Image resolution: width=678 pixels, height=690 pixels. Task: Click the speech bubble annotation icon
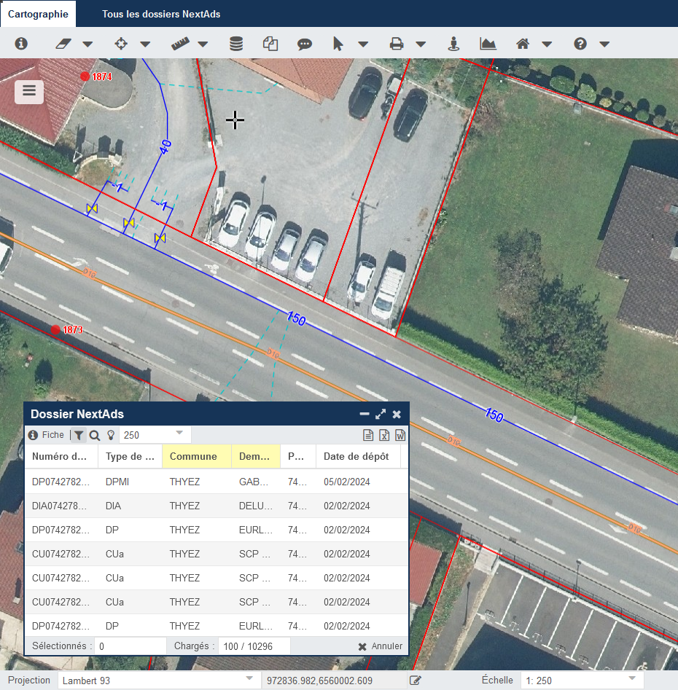pos(305,44)
